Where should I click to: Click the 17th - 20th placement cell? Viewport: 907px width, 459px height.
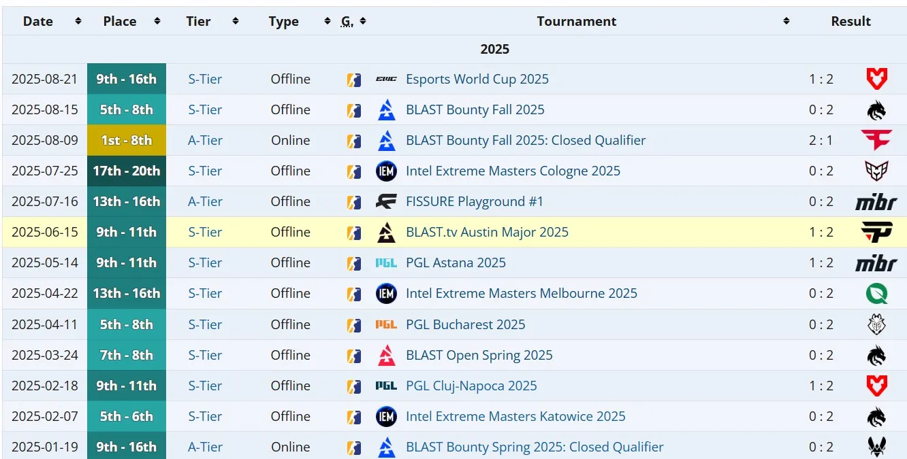point(127,171)
